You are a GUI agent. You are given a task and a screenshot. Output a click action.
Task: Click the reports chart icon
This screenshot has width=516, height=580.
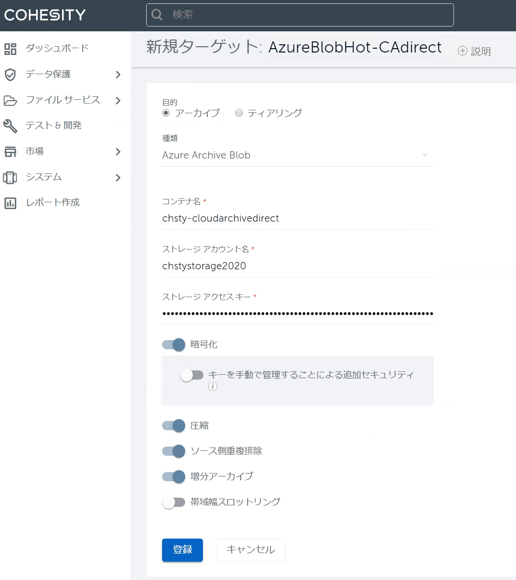pos(10,203)
